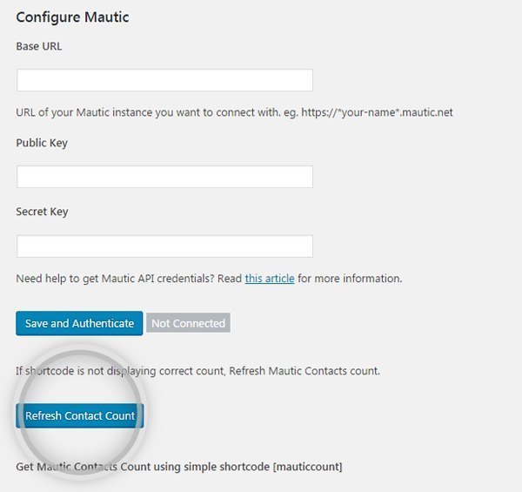The width and height of the screenshot is (522, 492).
Task: Focus the Public Key text box
Action: 164,177
